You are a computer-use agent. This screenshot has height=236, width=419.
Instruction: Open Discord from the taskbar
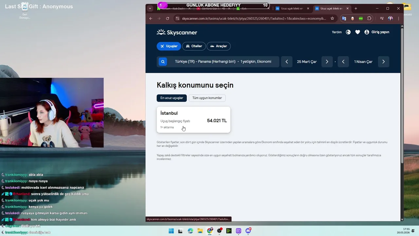point(248,231)
